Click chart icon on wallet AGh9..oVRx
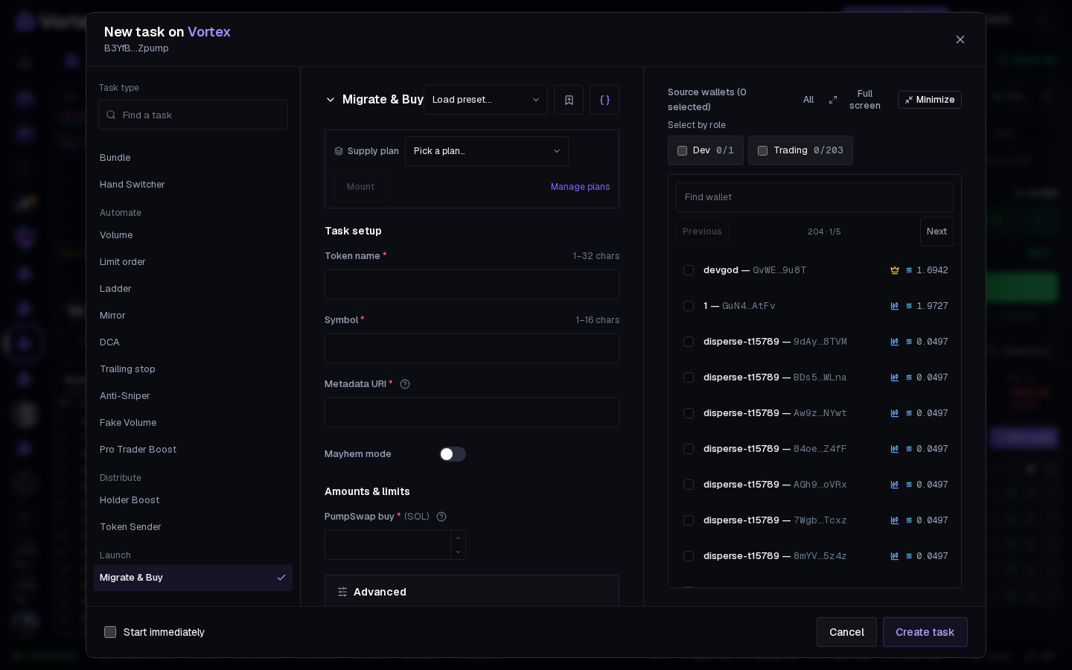The width and height of the screenshot is (1072, 670). (895, 485)
